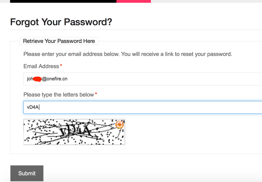Select the pink segment in top bar
The width and height of the screenshot is (262, 182).
pyautogui.click(x=133, y=1)
